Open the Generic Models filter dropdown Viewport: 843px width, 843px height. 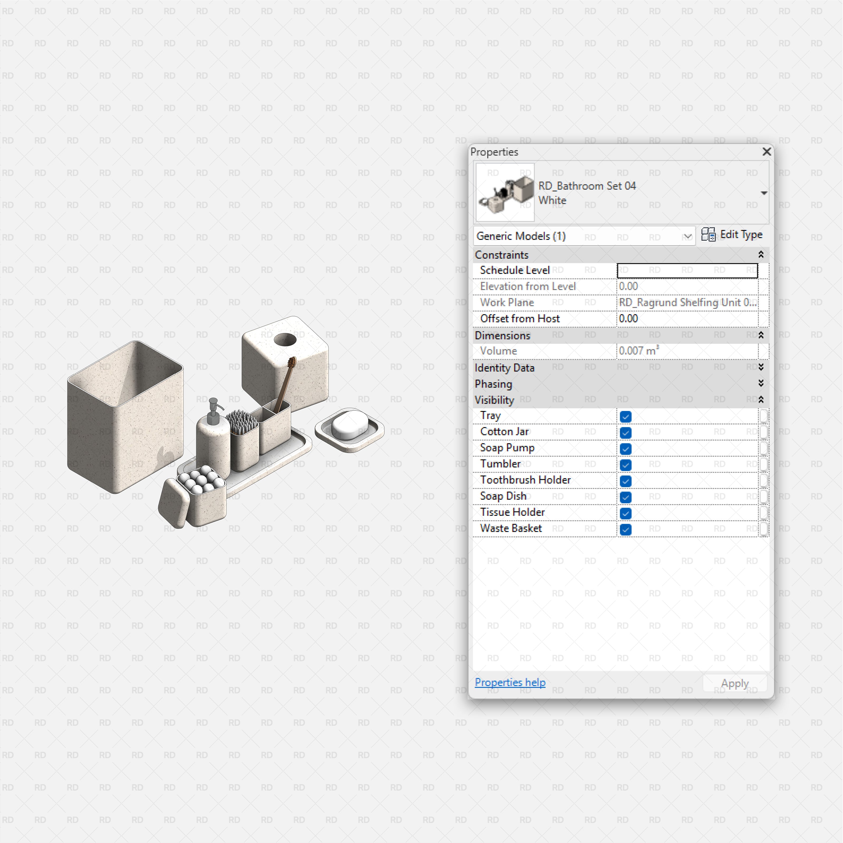[x=687, y=236]
